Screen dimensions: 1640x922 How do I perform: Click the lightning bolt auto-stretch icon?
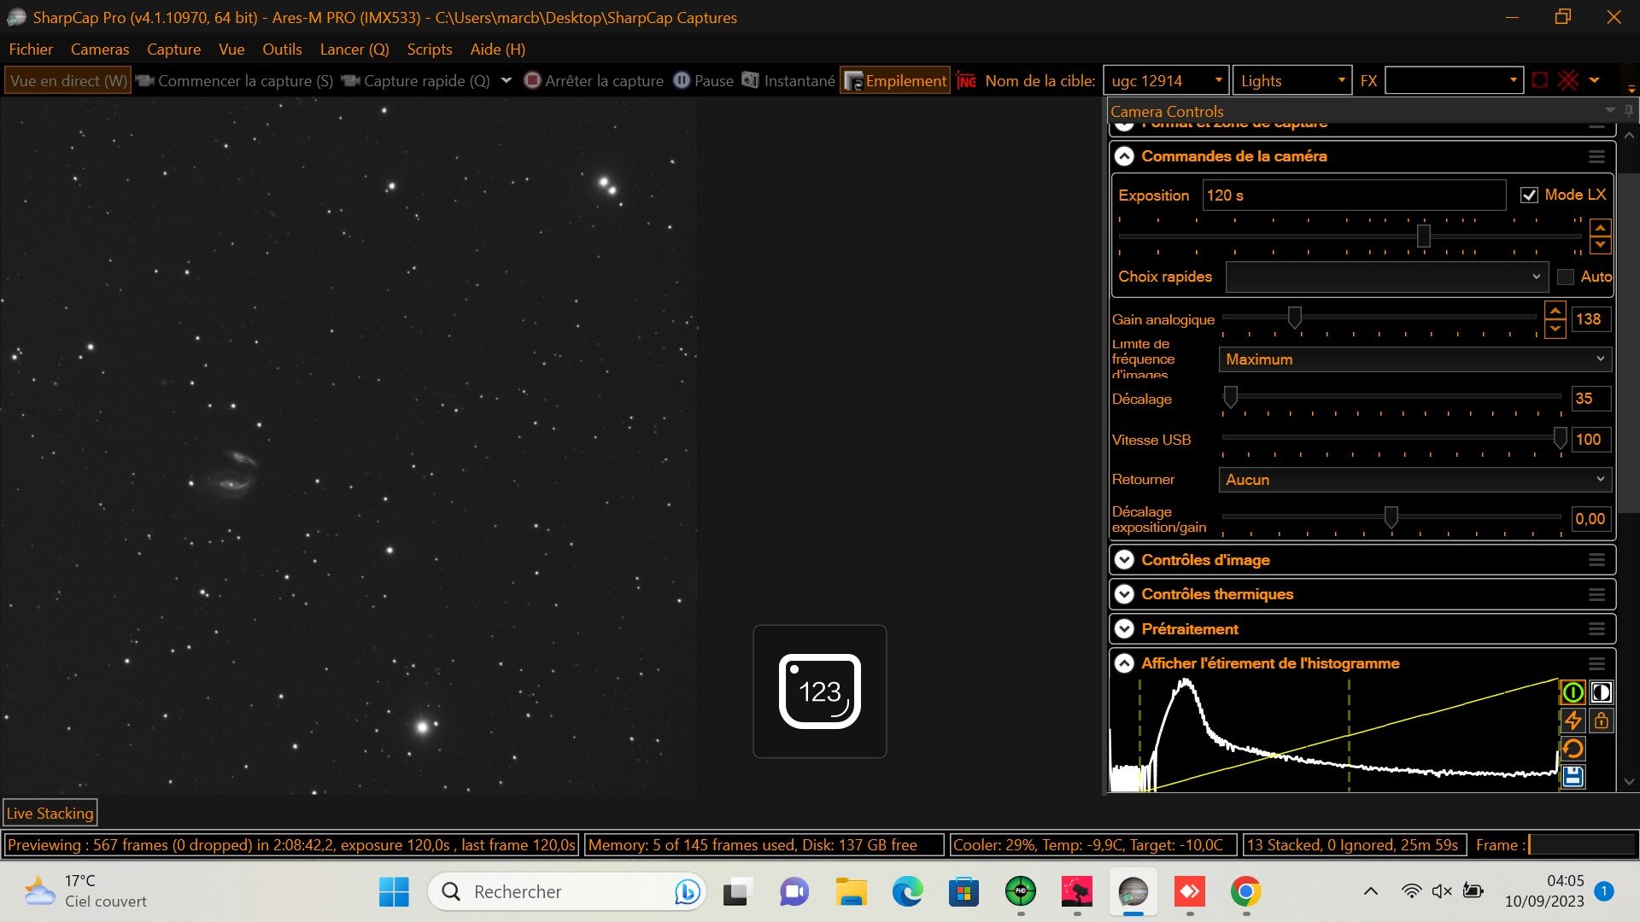point(1573,721)
